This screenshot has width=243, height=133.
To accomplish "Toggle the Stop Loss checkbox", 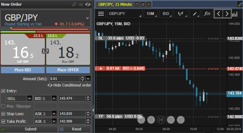I will click(3, 114).
